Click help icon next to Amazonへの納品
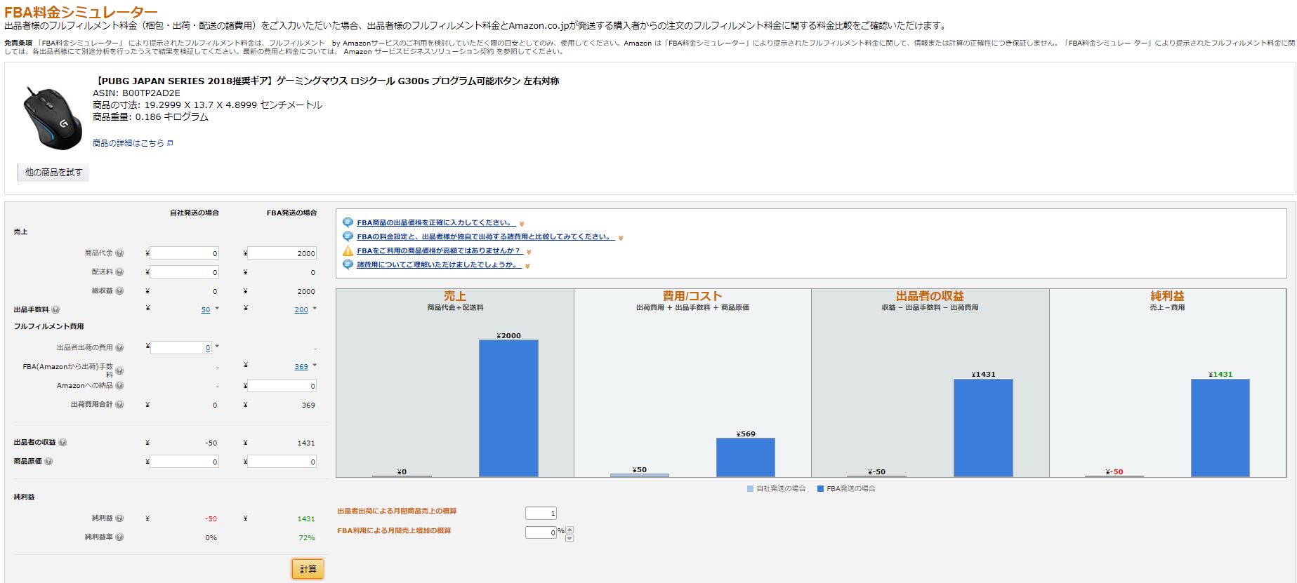 [119, 386]
